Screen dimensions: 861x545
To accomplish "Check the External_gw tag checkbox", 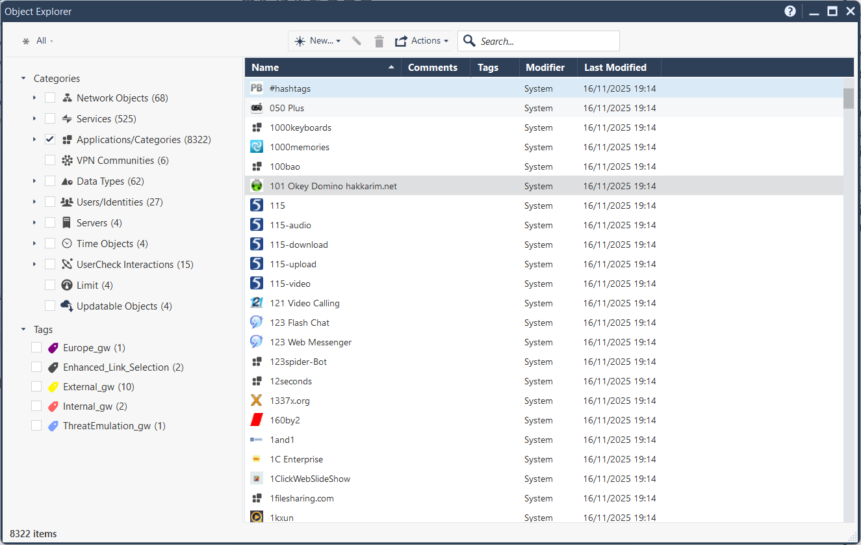I will [x=36, y=387].
